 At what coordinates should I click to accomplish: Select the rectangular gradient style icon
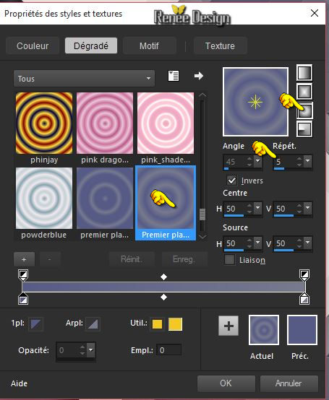[304, 92]
